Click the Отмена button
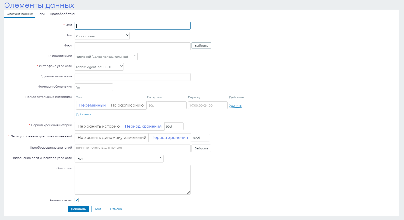The width and height of the screenshot is (404, 220). (116, 209)
